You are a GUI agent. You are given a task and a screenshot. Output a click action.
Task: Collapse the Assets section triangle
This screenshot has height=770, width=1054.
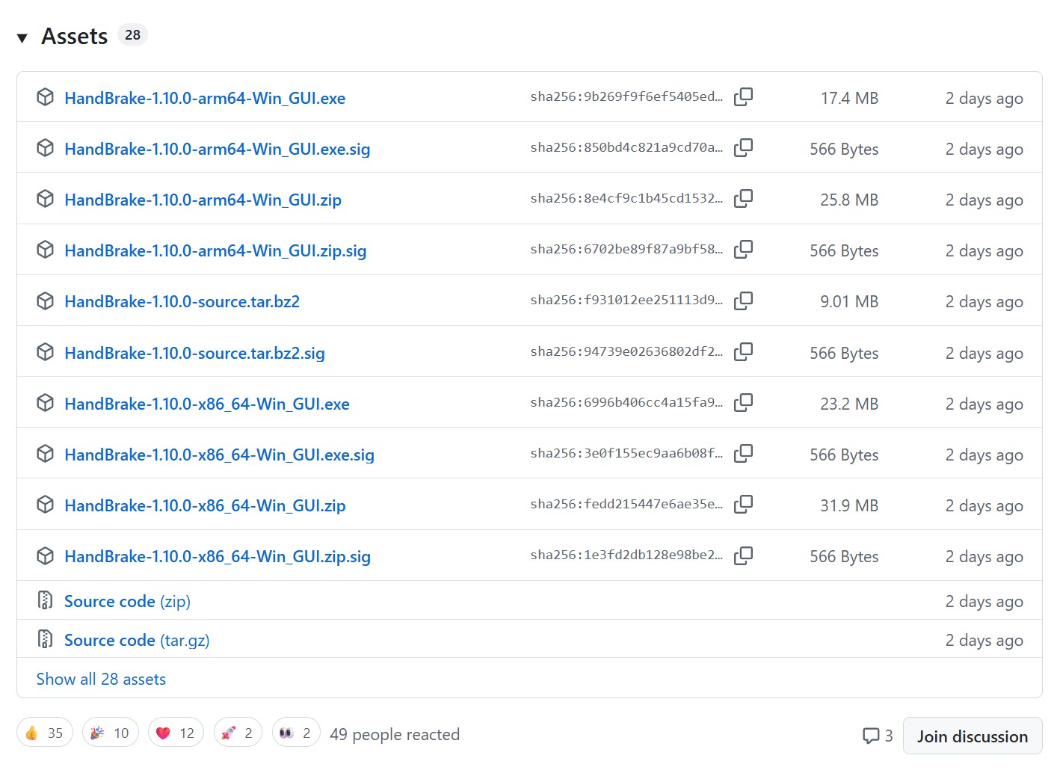[x=22, y=37]
